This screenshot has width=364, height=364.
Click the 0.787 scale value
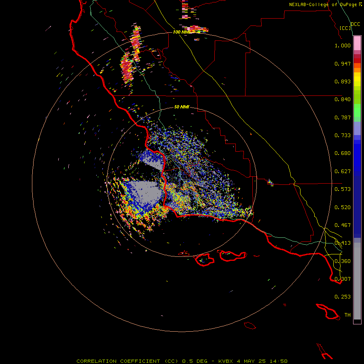pyautogui.click(x=343, y=117)
